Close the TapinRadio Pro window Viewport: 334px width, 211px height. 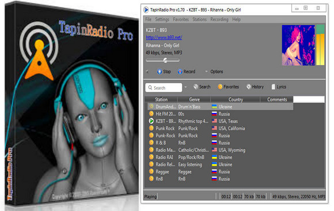click(x=318, y=8)
